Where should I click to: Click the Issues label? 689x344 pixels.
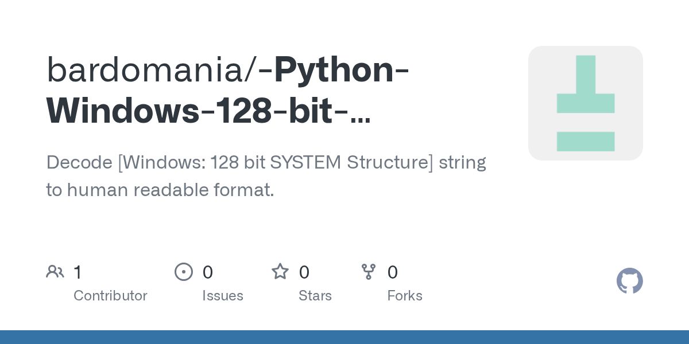click(223, 296)
